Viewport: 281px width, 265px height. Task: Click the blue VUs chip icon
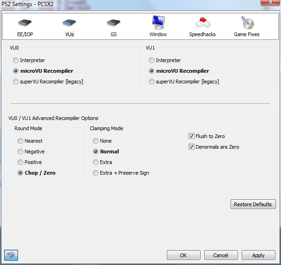tap(69, 23)
